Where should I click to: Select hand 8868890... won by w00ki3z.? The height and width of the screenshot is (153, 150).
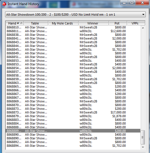point(73,135)
